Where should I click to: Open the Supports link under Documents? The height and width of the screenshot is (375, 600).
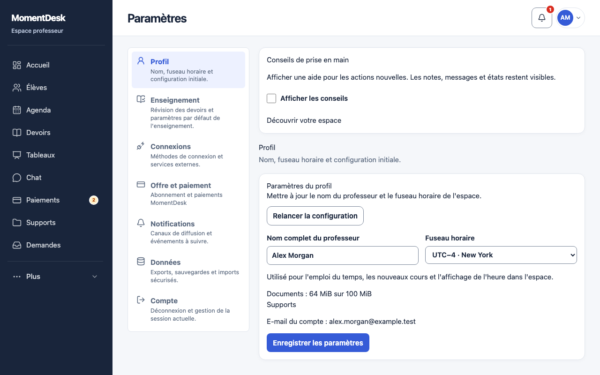(x=281, y=305)
